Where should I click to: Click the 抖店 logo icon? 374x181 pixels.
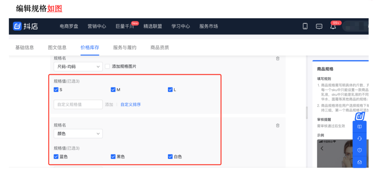click(x=17, y=26)
